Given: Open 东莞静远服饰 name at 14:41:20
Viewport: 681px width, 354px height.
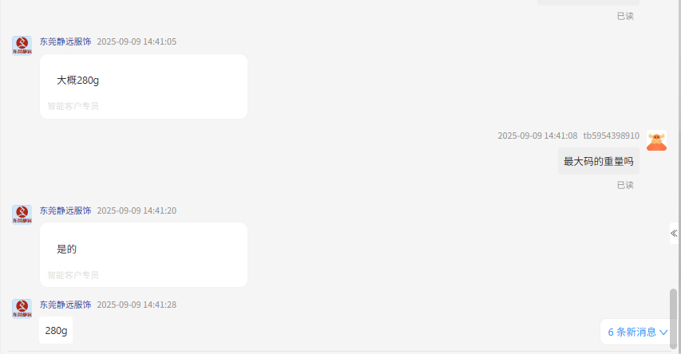Looking at the screenshot, I should (x=65, y=210).
